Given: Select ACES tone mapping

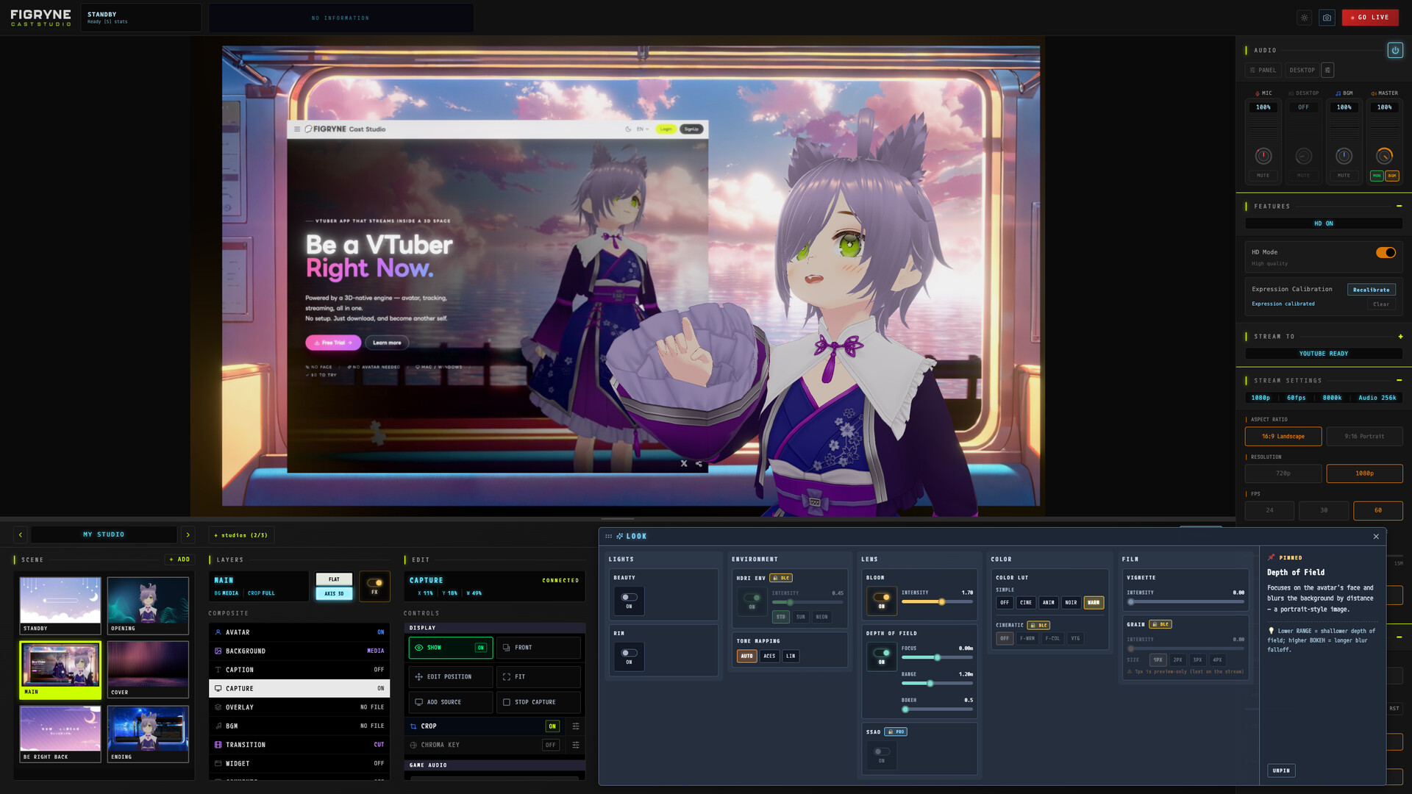Looking at the screenshot, I should (x=769, y=657).
